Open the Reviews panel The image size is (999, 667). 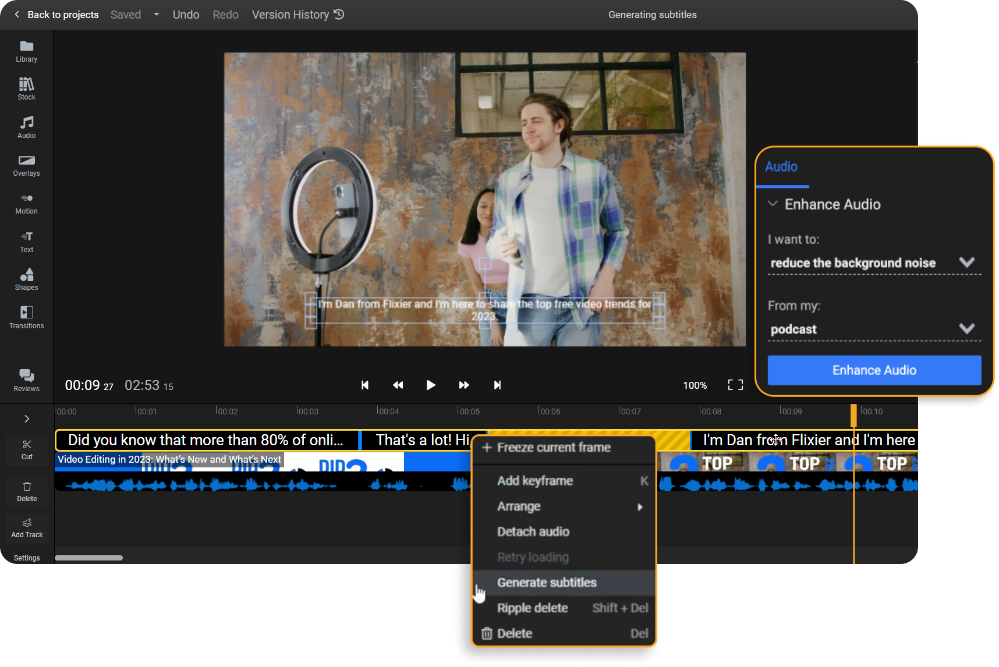(x=26, y=381)
